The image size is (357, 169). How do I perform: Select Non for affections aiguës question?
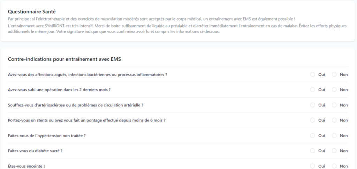[334, 75]
